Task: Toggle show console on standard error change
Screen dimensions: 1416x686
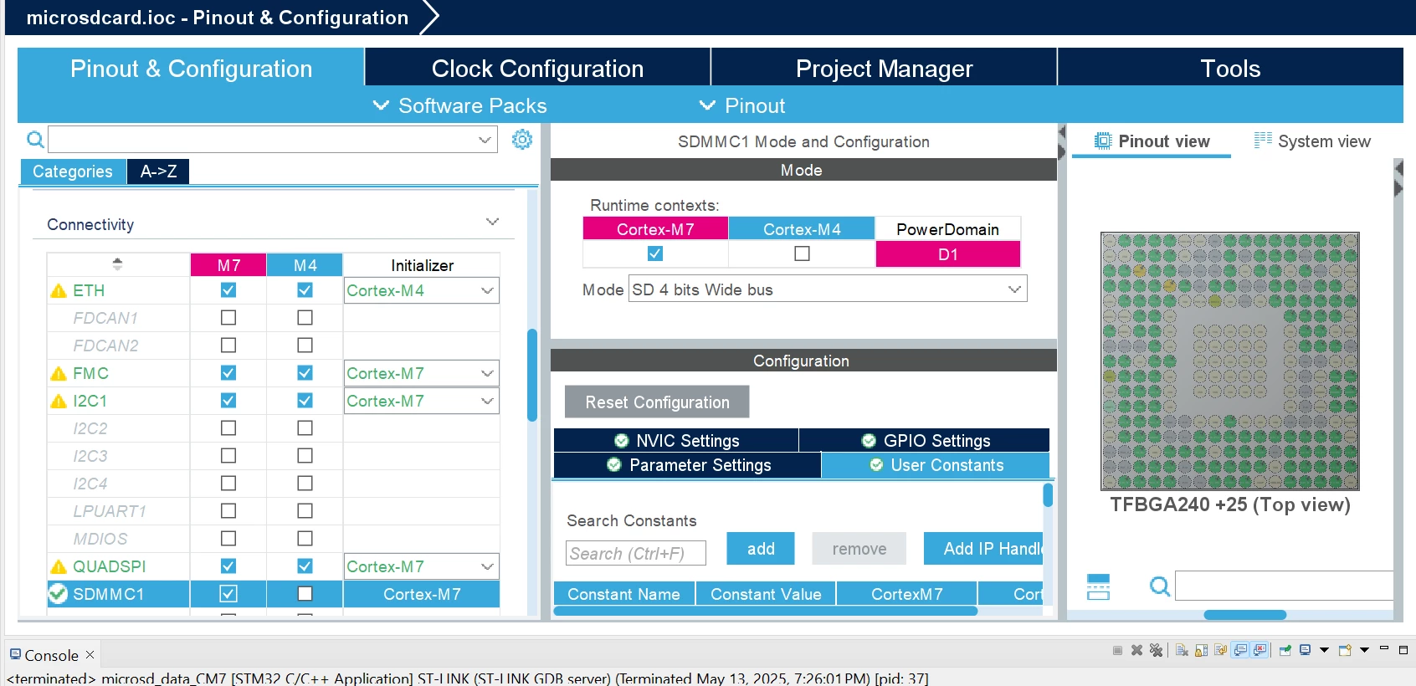Action: coord(1260,650)
